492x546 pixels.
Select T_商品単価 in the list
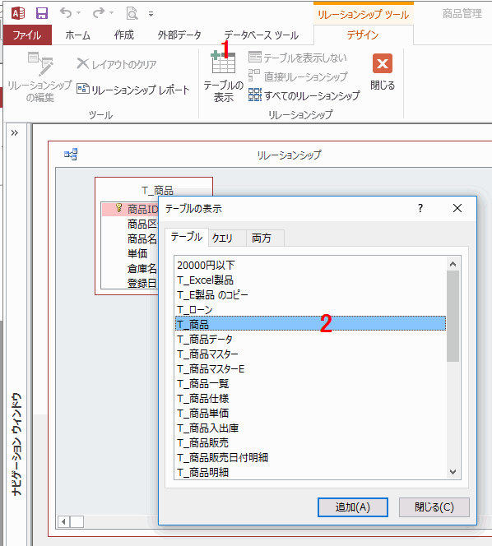click(311, 414)
